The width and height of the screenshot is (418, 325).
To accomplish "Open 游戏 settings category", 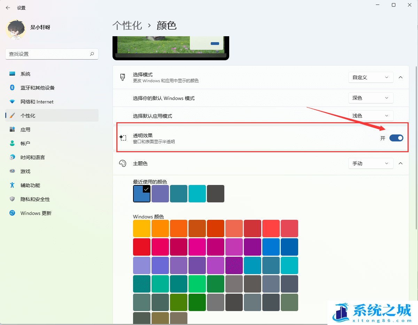I will (52, 171).
